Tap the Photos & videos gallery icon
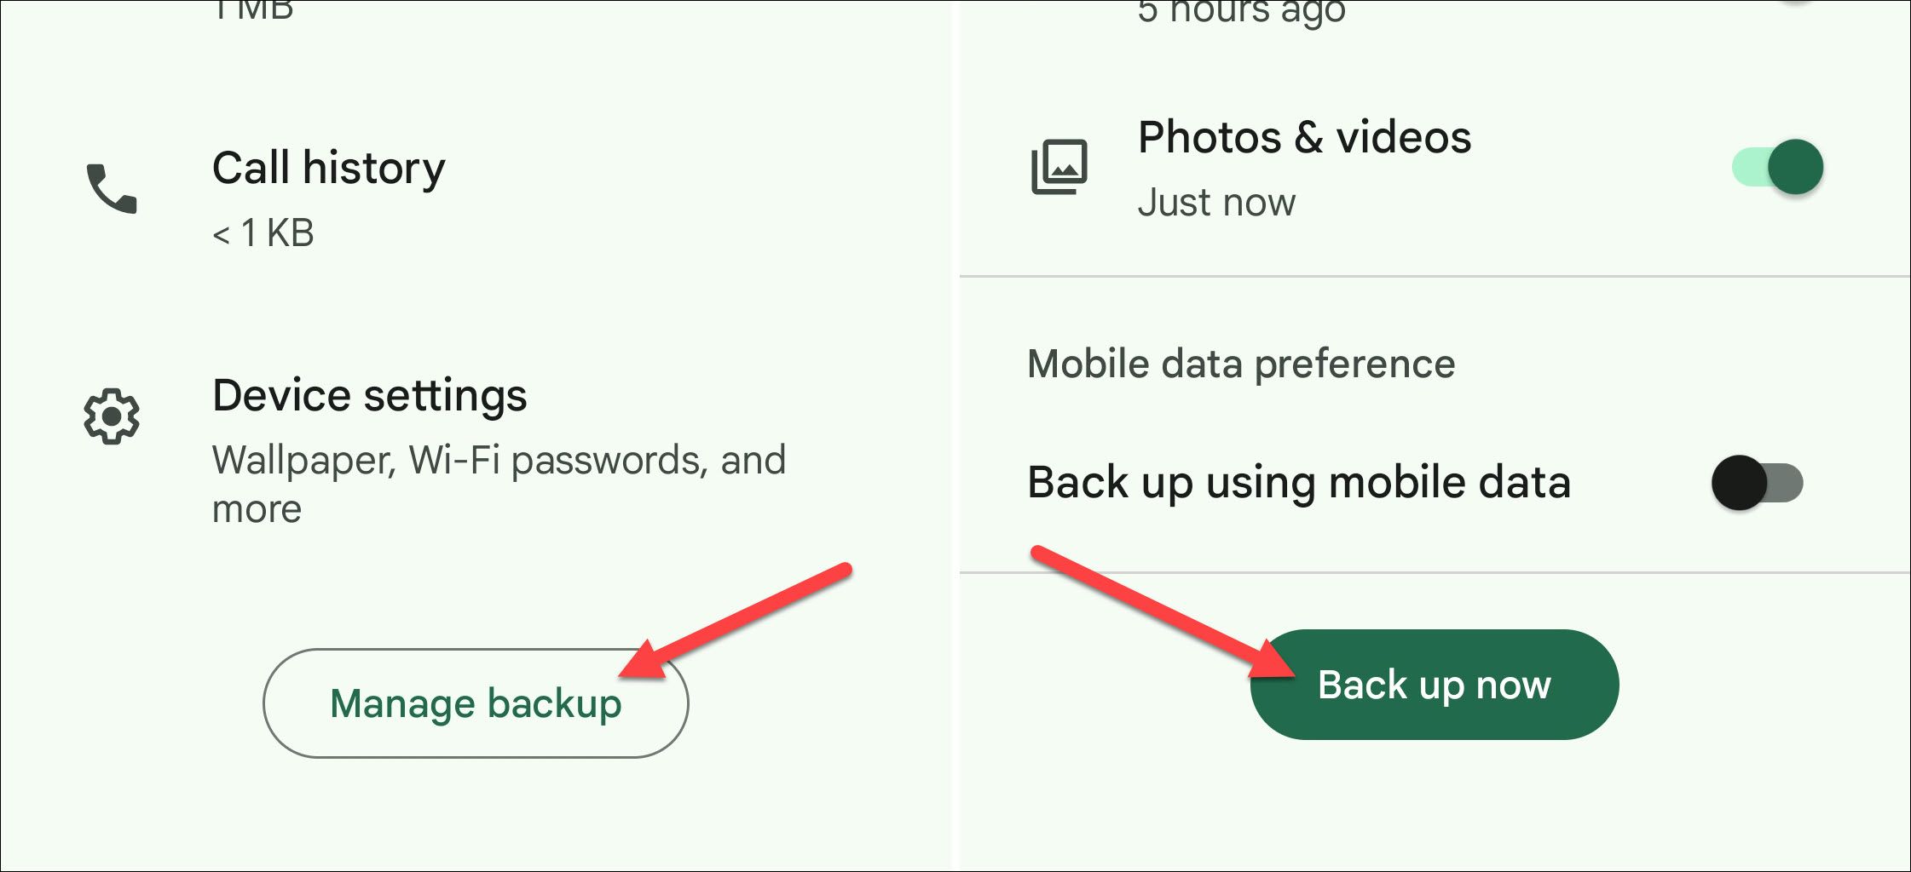 pos(1059,167)
